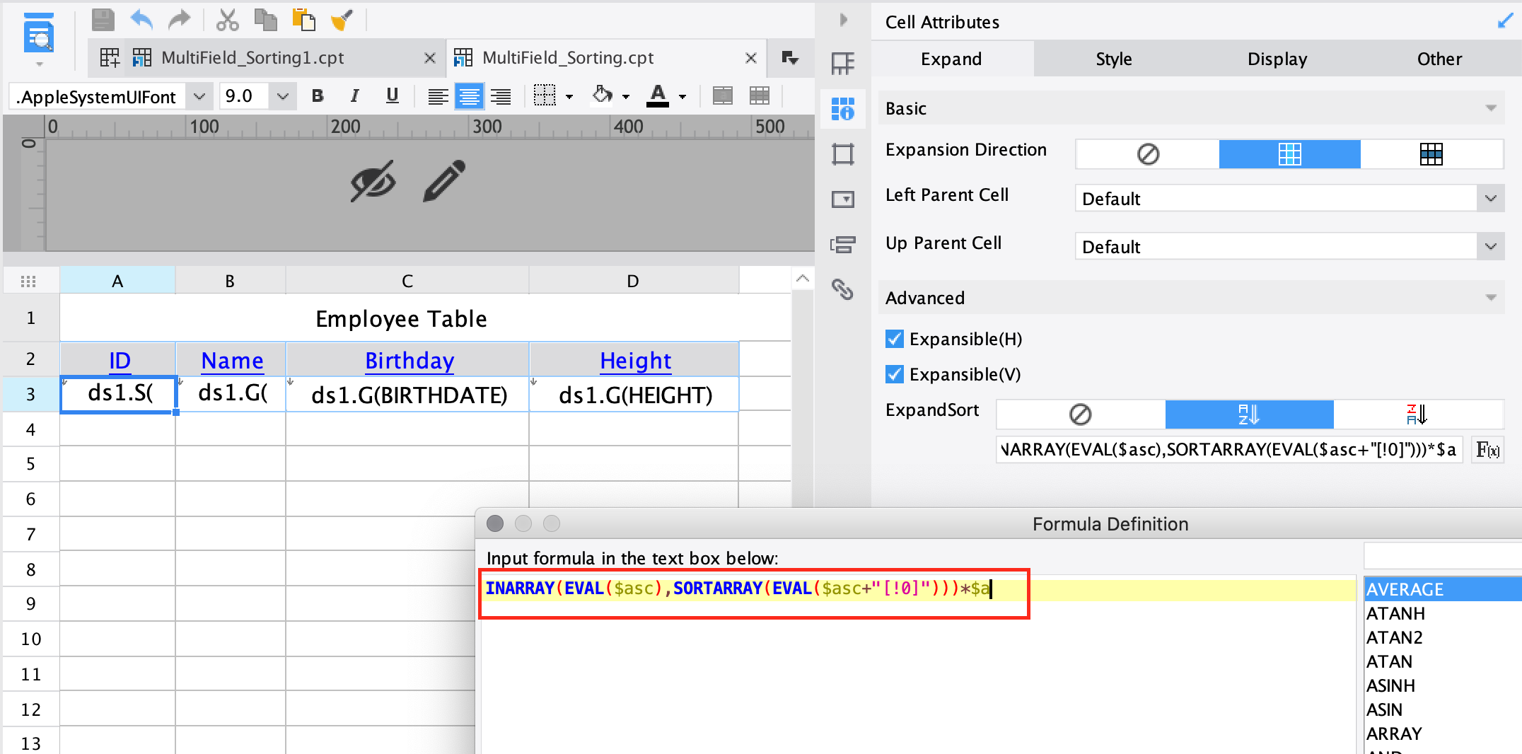1522x754 pixels.
Task: Select the Hyperlink icon in the right sidebar
Action: [x=842, y=290]
